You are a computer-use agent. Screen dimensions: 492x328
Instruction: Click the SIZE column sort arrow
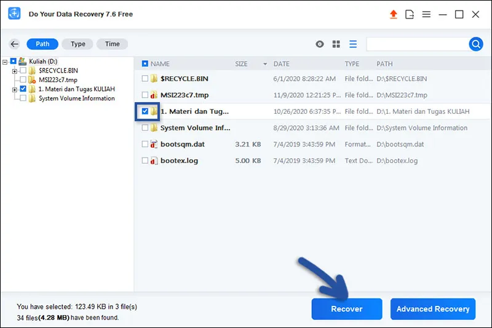[265, 64]
